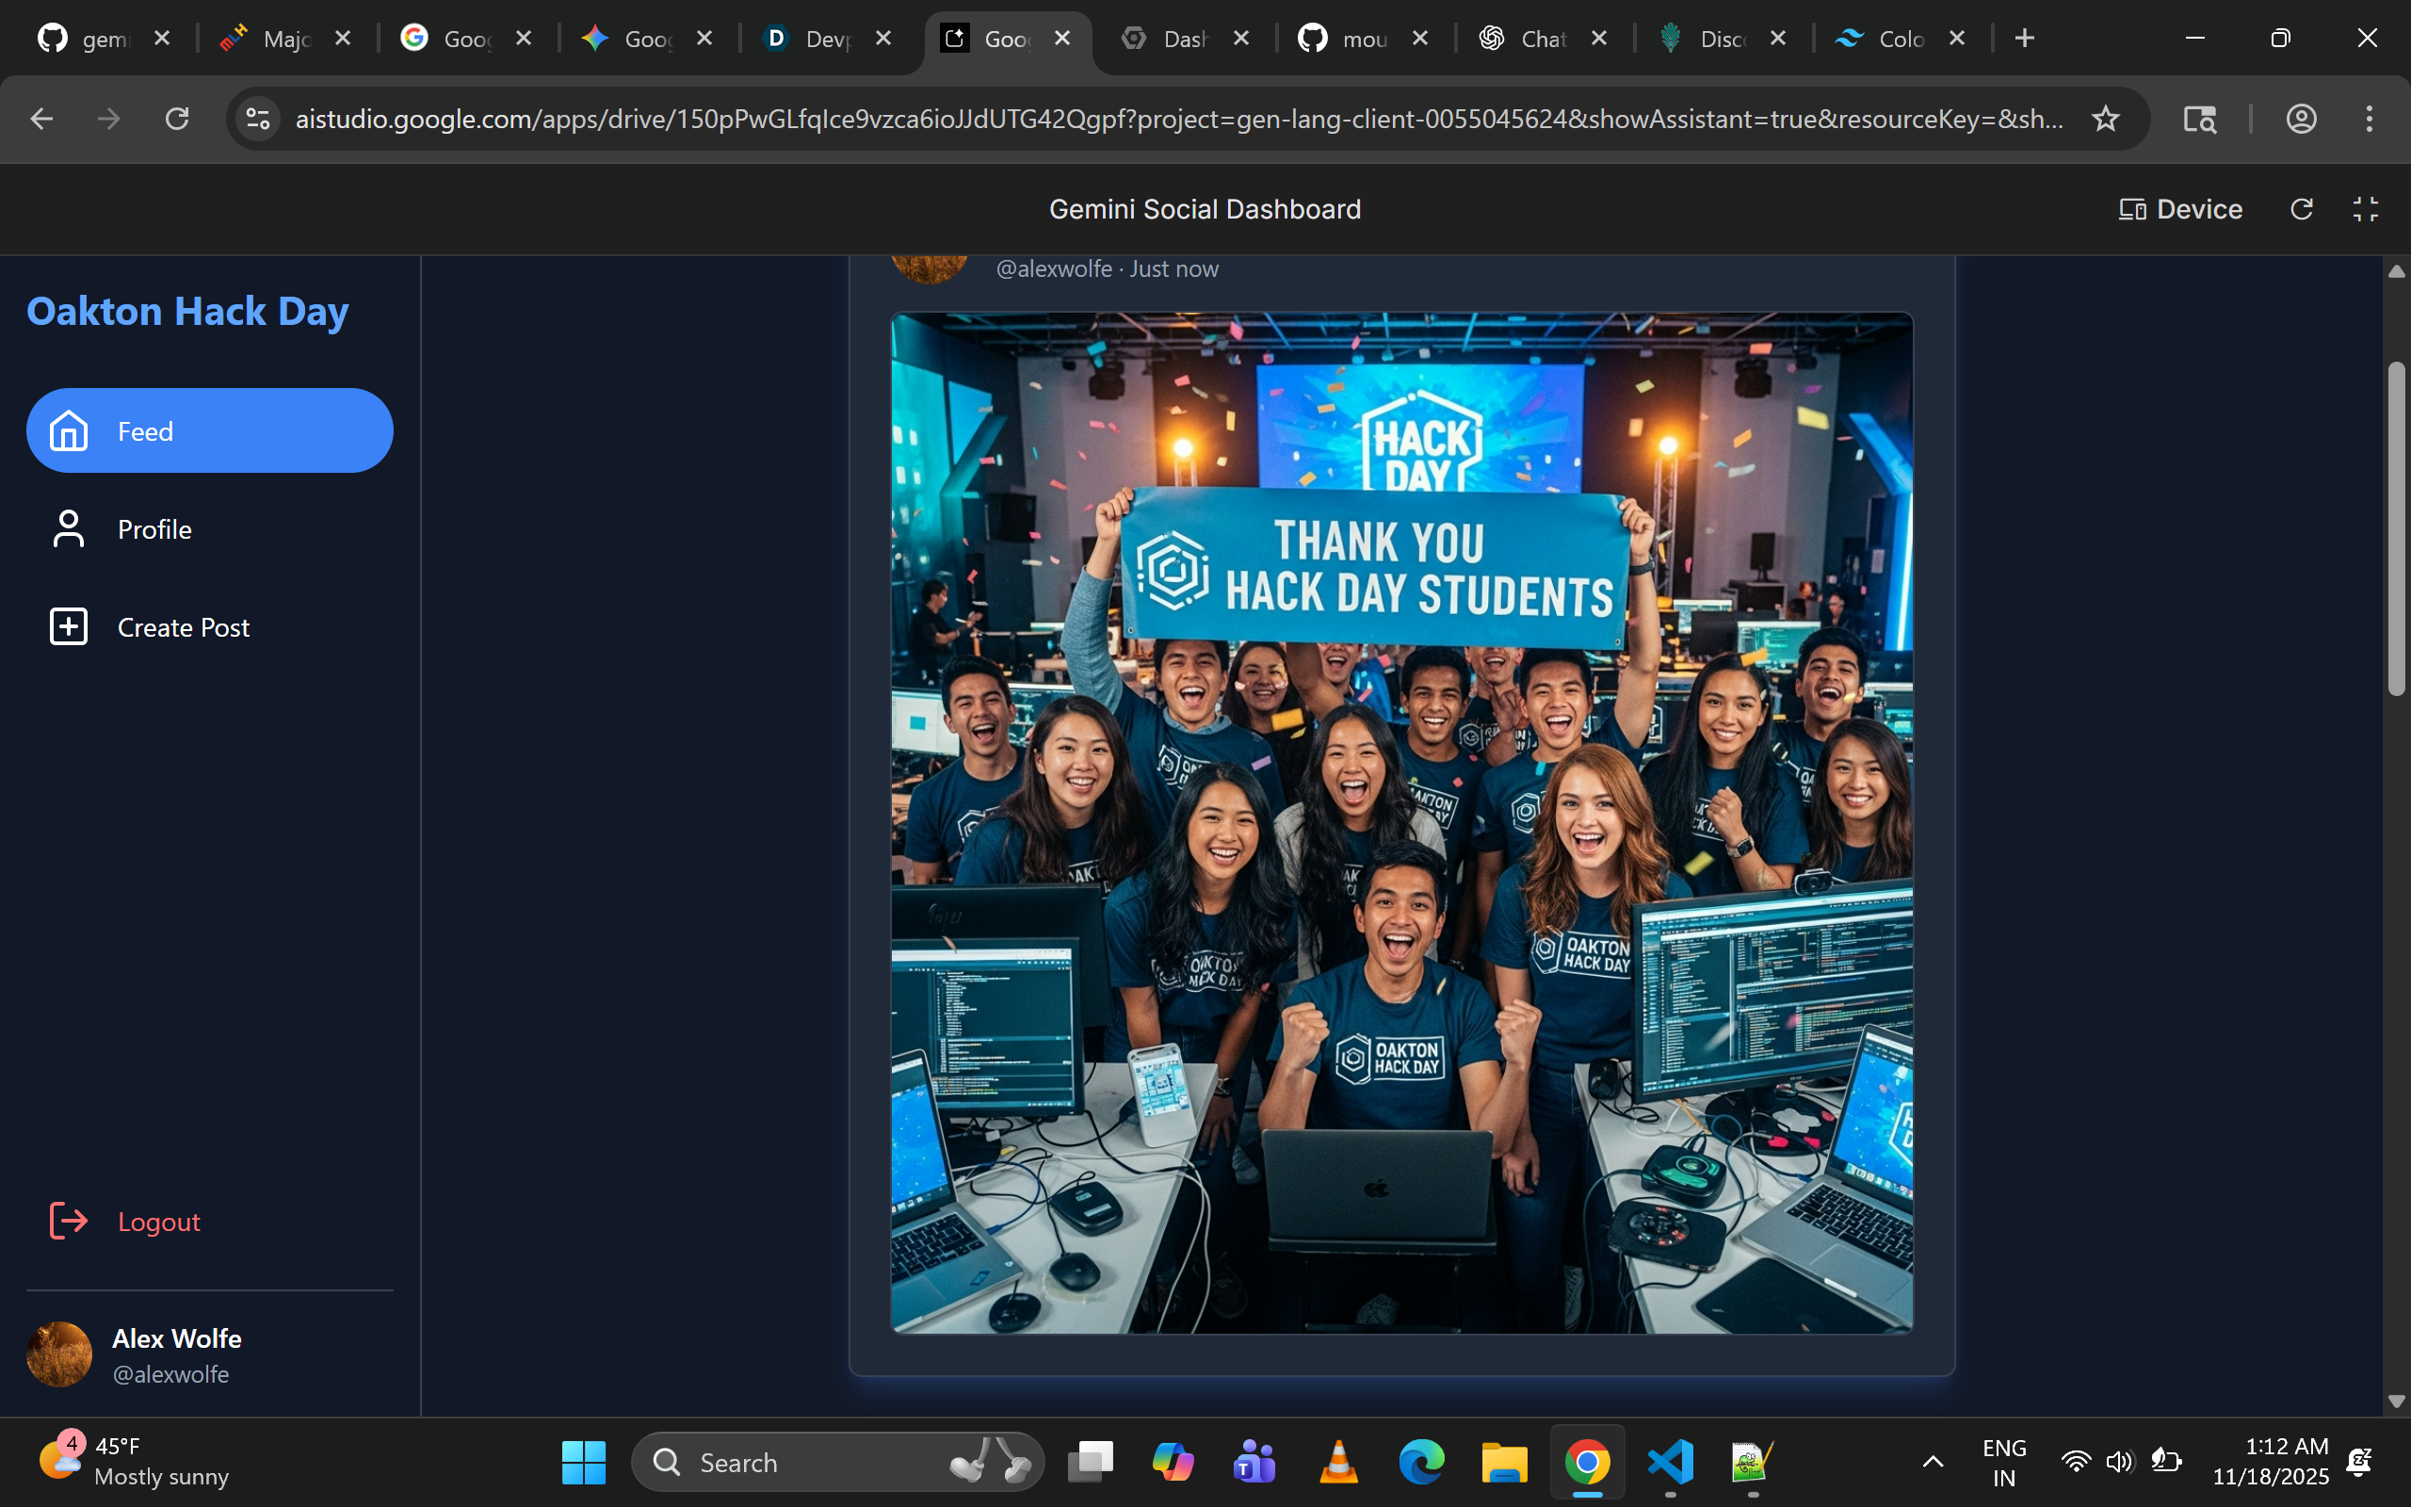Image resolution: width=2411 pixels, height=1507 pixels.
Task: Open Visual Studio Code from taskbar
Action: [1670, 1462]
